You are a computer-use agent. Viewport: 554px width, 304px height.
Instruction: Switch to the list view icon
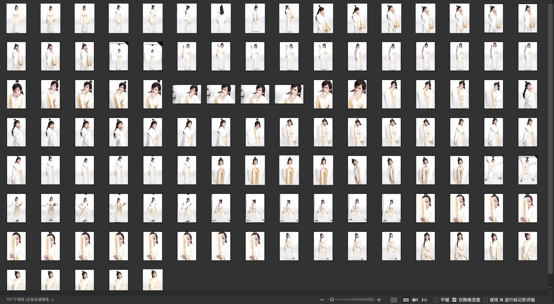coord(425,300)
